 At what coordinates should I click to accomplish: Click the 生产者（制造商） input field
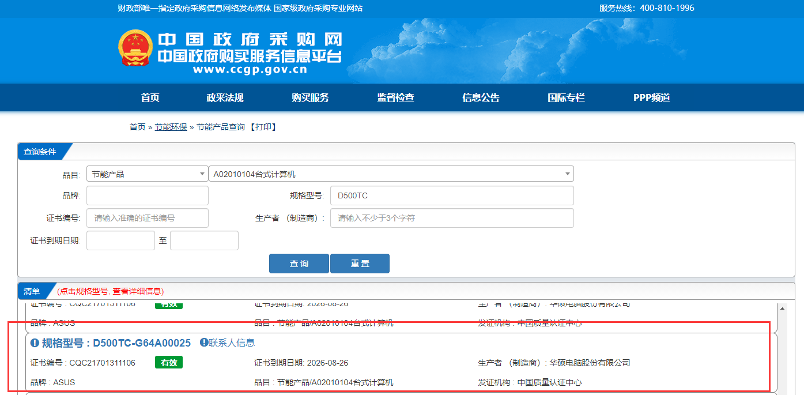click(452, 218)
